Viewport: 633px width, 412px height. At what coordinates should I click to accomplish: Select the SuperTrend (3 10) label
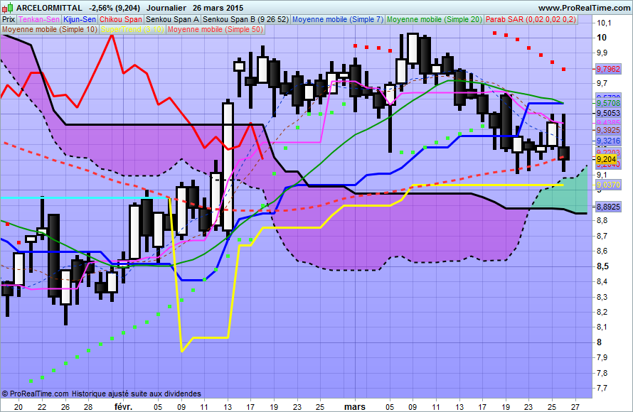point(132,29)
